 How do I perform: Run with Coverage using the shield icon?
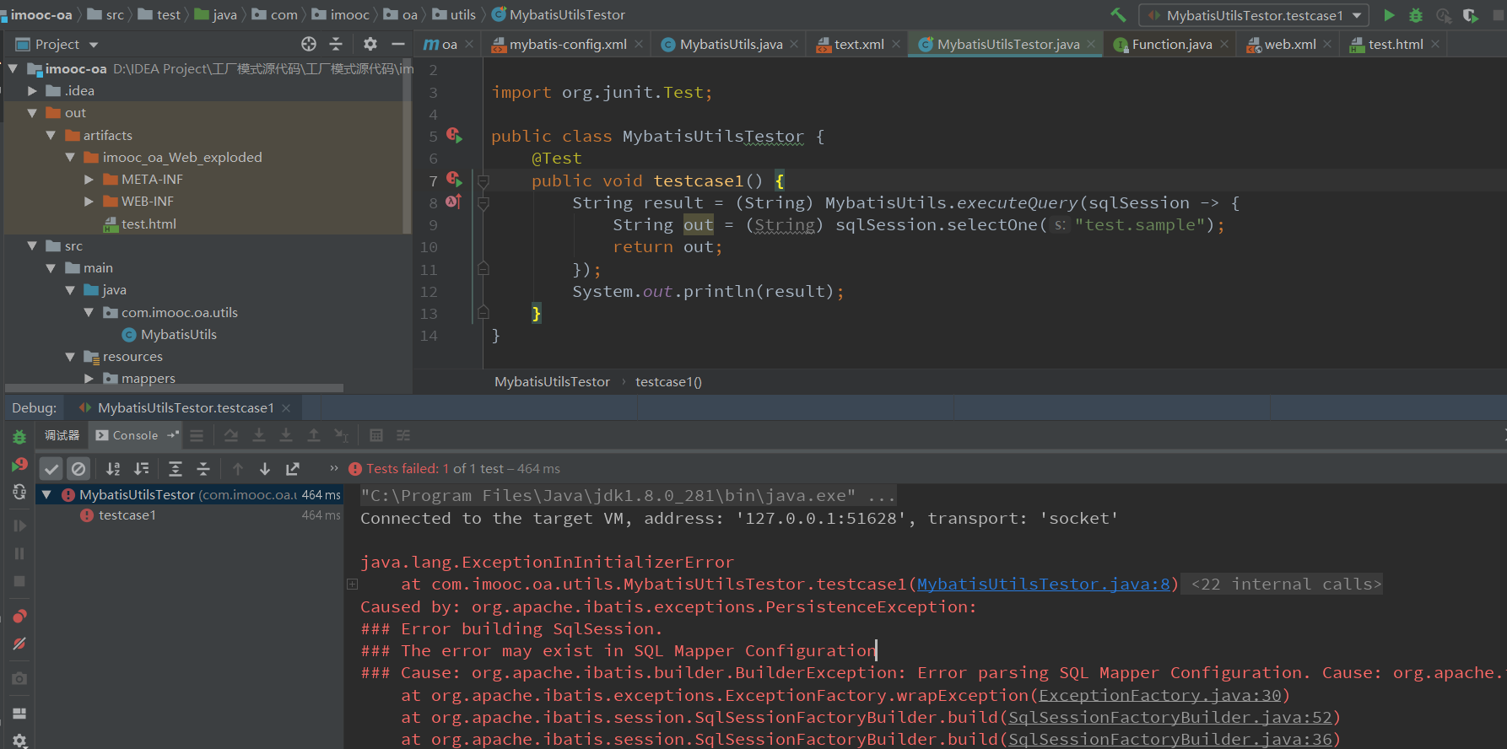[x=1470, y=15]
